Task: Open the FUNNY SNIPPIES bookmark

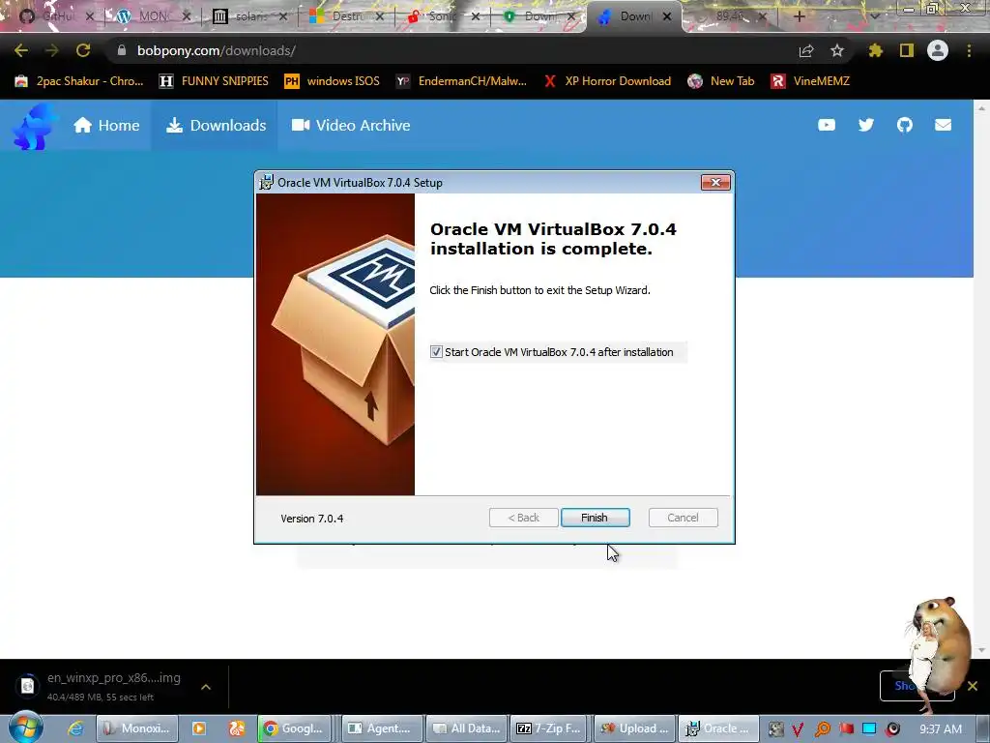Action: click(214, 81)
